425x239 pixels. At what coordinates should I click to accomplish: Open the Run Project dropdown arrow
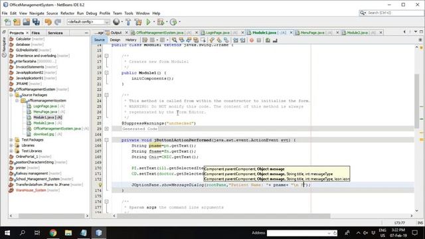154,22
